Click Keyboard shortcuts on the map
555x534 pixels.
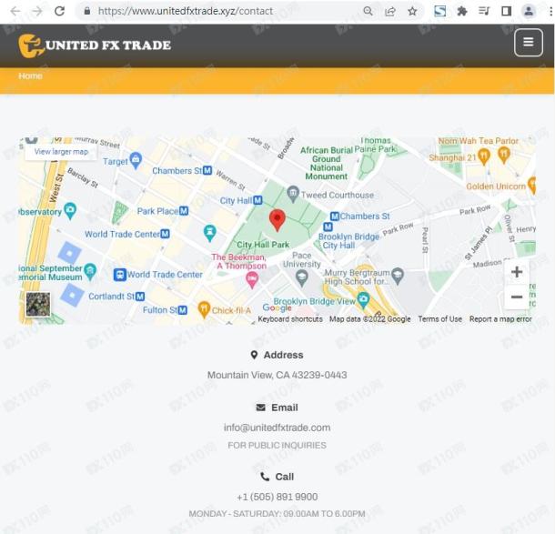click(290, 318)
